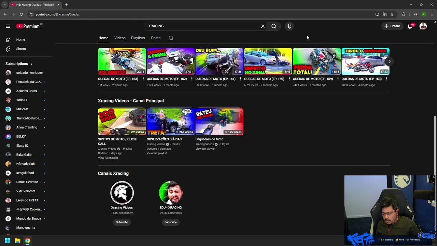
Task: Open options for QUEDAS DE MOTO (EP. 158)
Action: point(386,79)
